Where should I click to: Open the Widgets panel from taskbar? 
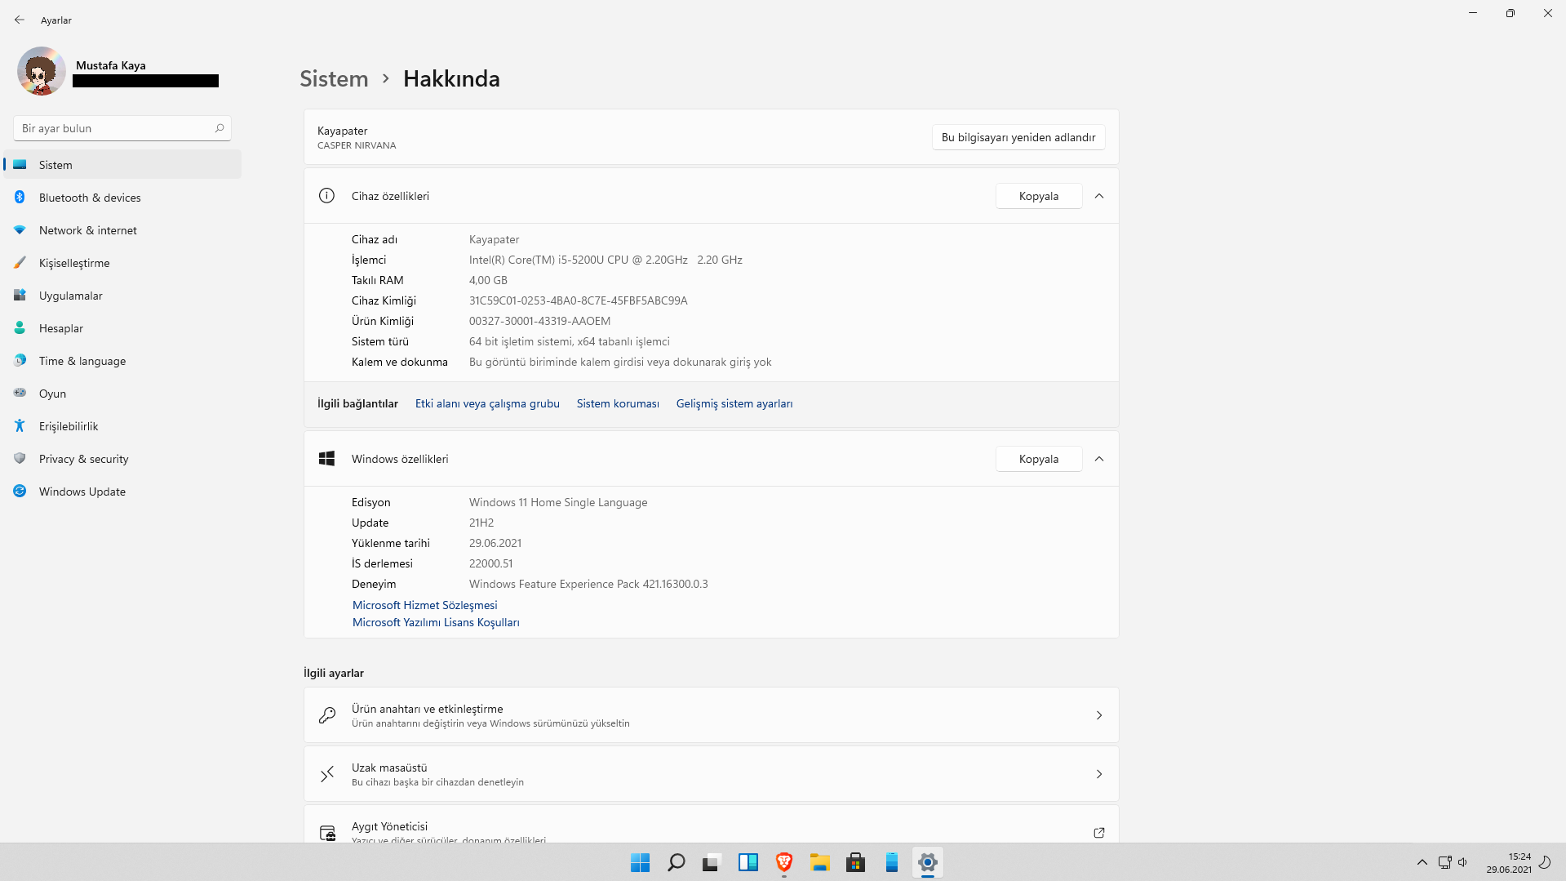(x=748, y=862)
